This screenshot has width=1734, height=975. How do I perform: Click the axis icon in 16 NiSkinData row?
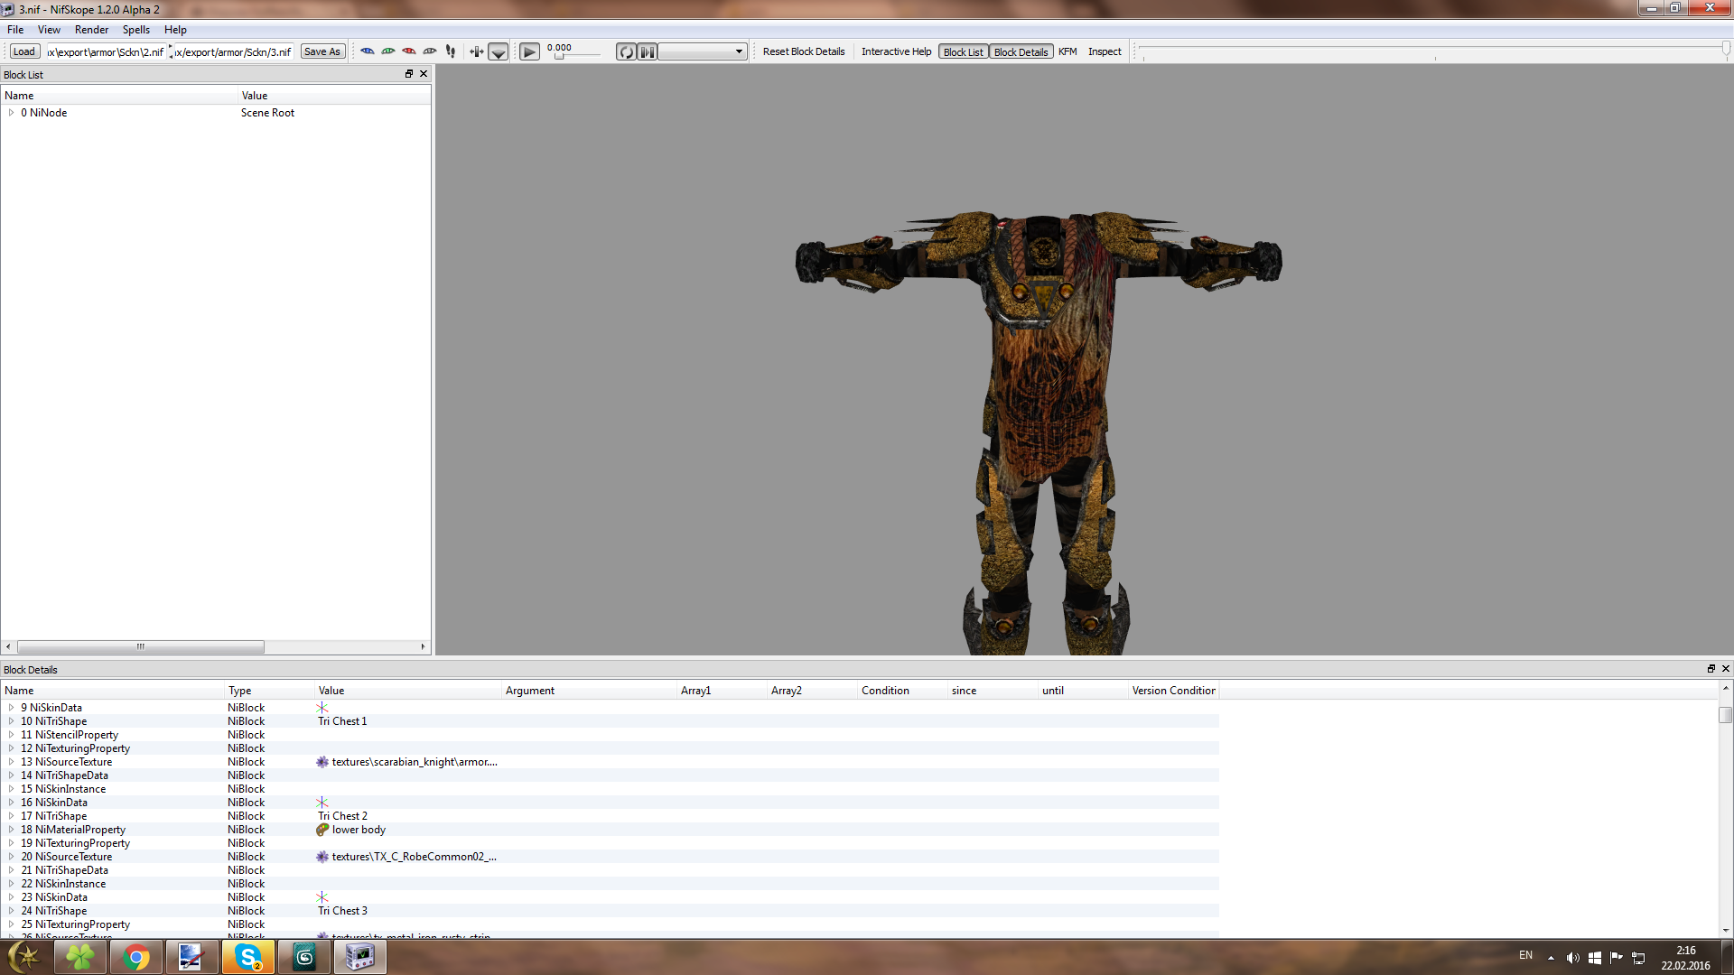[322, 803]
